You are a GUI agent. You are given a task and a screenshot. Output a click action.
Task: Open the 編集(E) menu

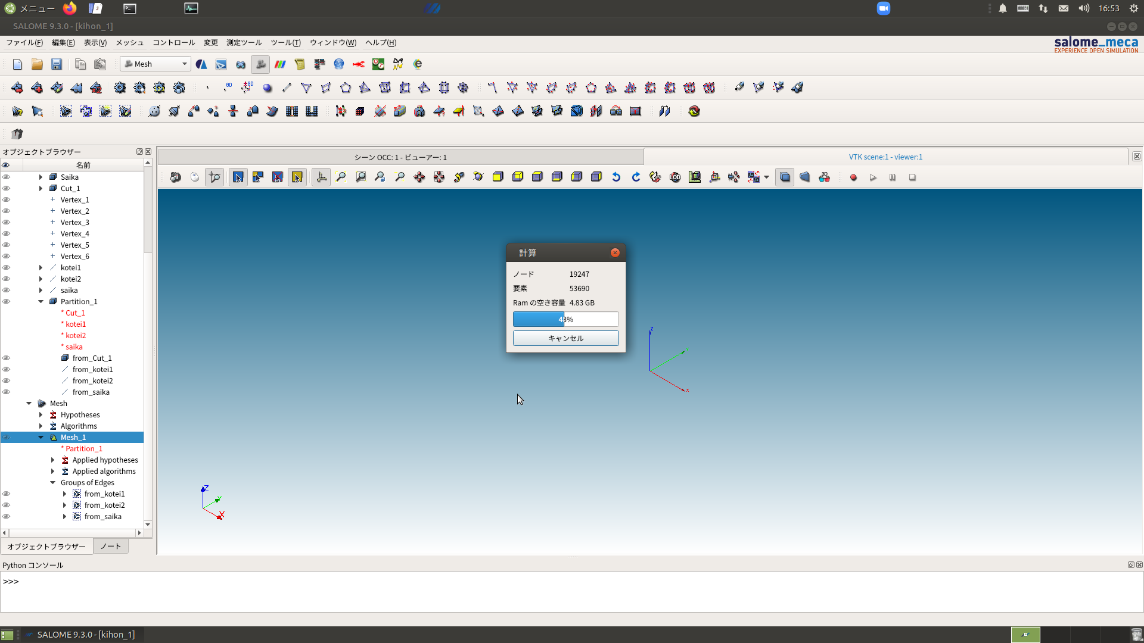(63, 43)
